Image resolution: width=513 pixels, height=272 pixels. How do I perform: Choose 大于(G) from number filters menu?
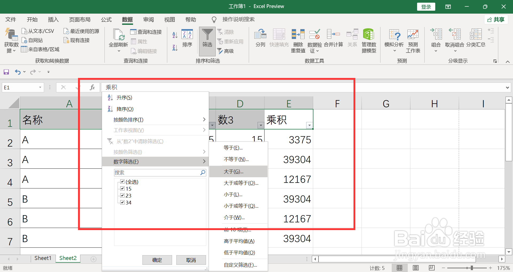pos(234,171)
